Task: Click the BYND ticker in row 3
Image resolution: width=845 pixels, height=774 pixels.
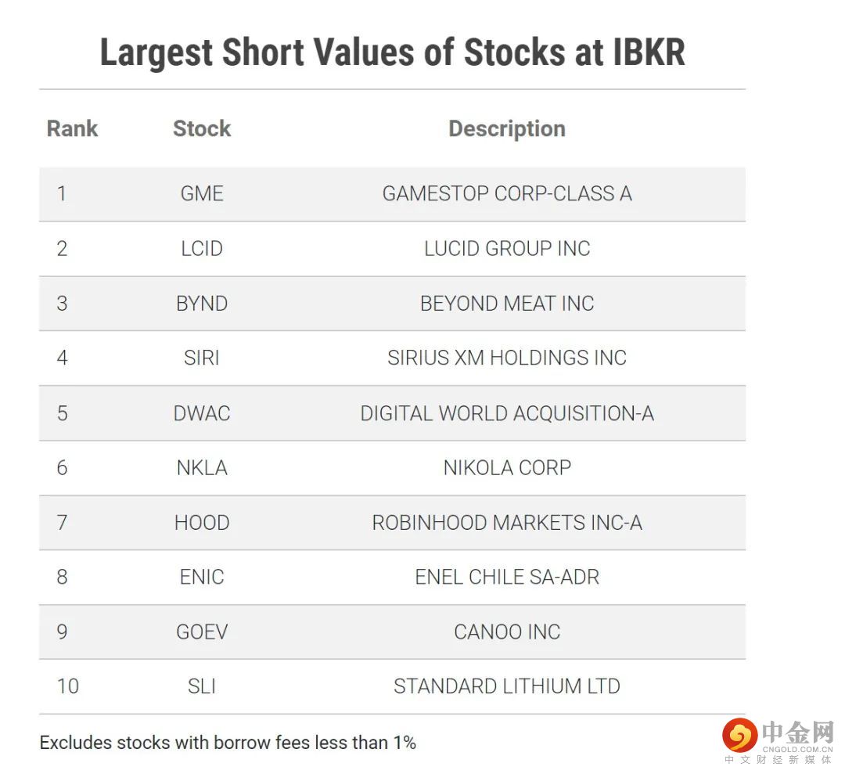Action: 202,304
